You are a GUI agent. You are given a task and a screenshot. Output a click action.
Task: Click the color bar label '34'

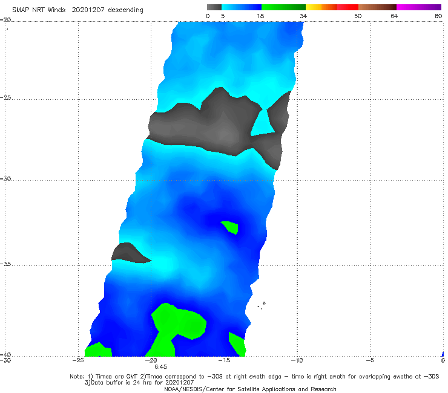tap(303, 16)
